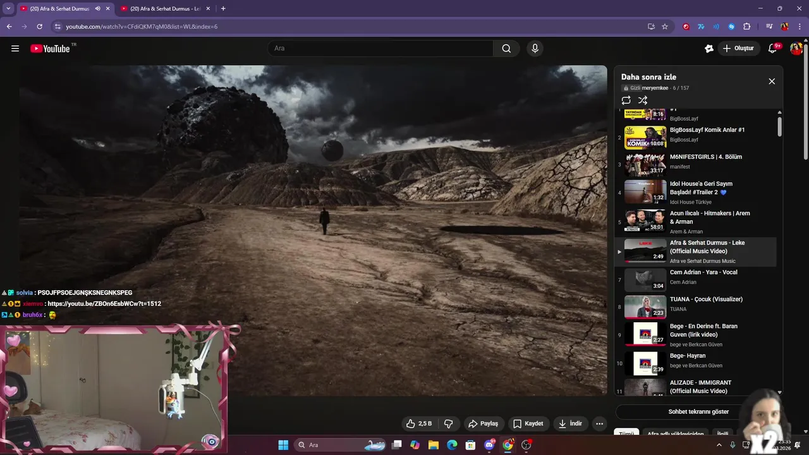Select ALIZADE - IMMIGRANT playlist item
Viewport: 809px width, 455px height.
click(x=695, y=387)
